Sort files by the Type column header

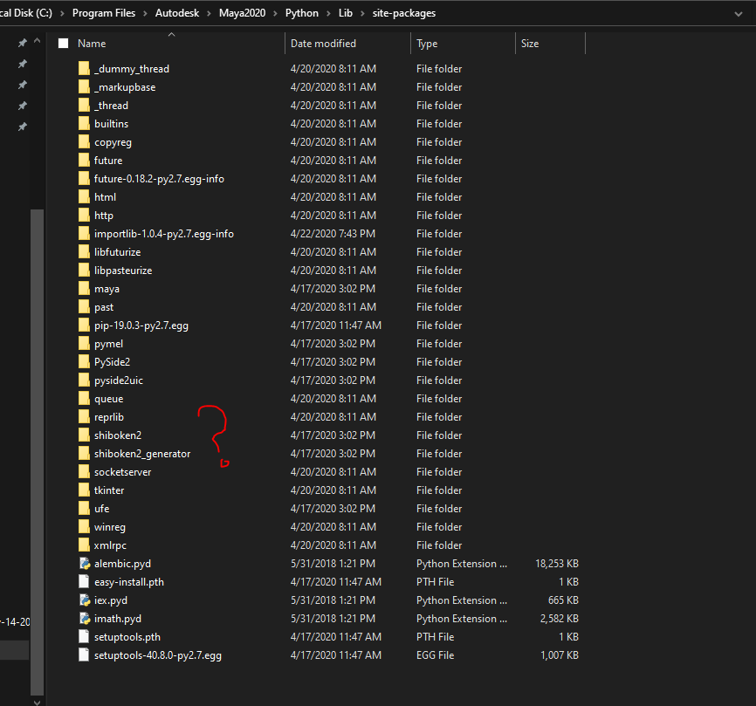click(427, 44)
